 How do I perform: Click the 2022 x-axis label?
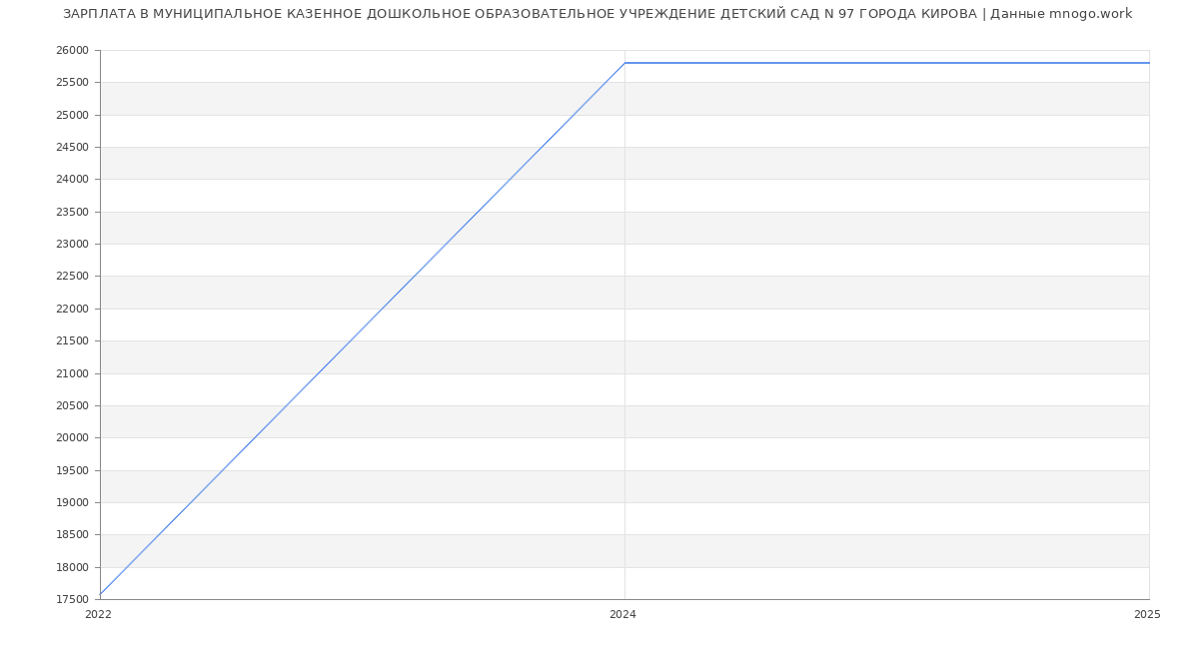click(98, 615)
